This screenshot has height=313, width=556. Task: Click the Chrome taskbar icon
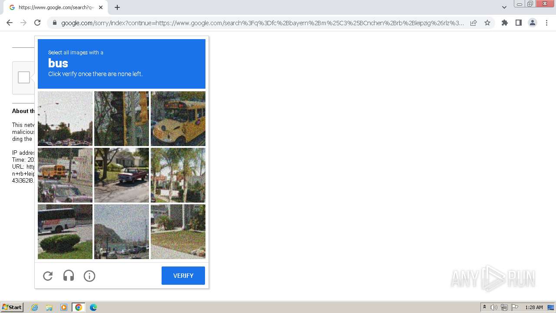(x=79, y=307)
